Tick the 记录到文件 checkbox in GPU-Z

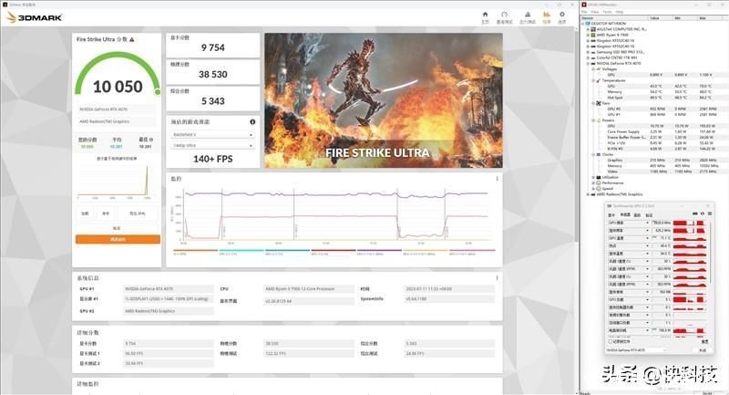611,341
